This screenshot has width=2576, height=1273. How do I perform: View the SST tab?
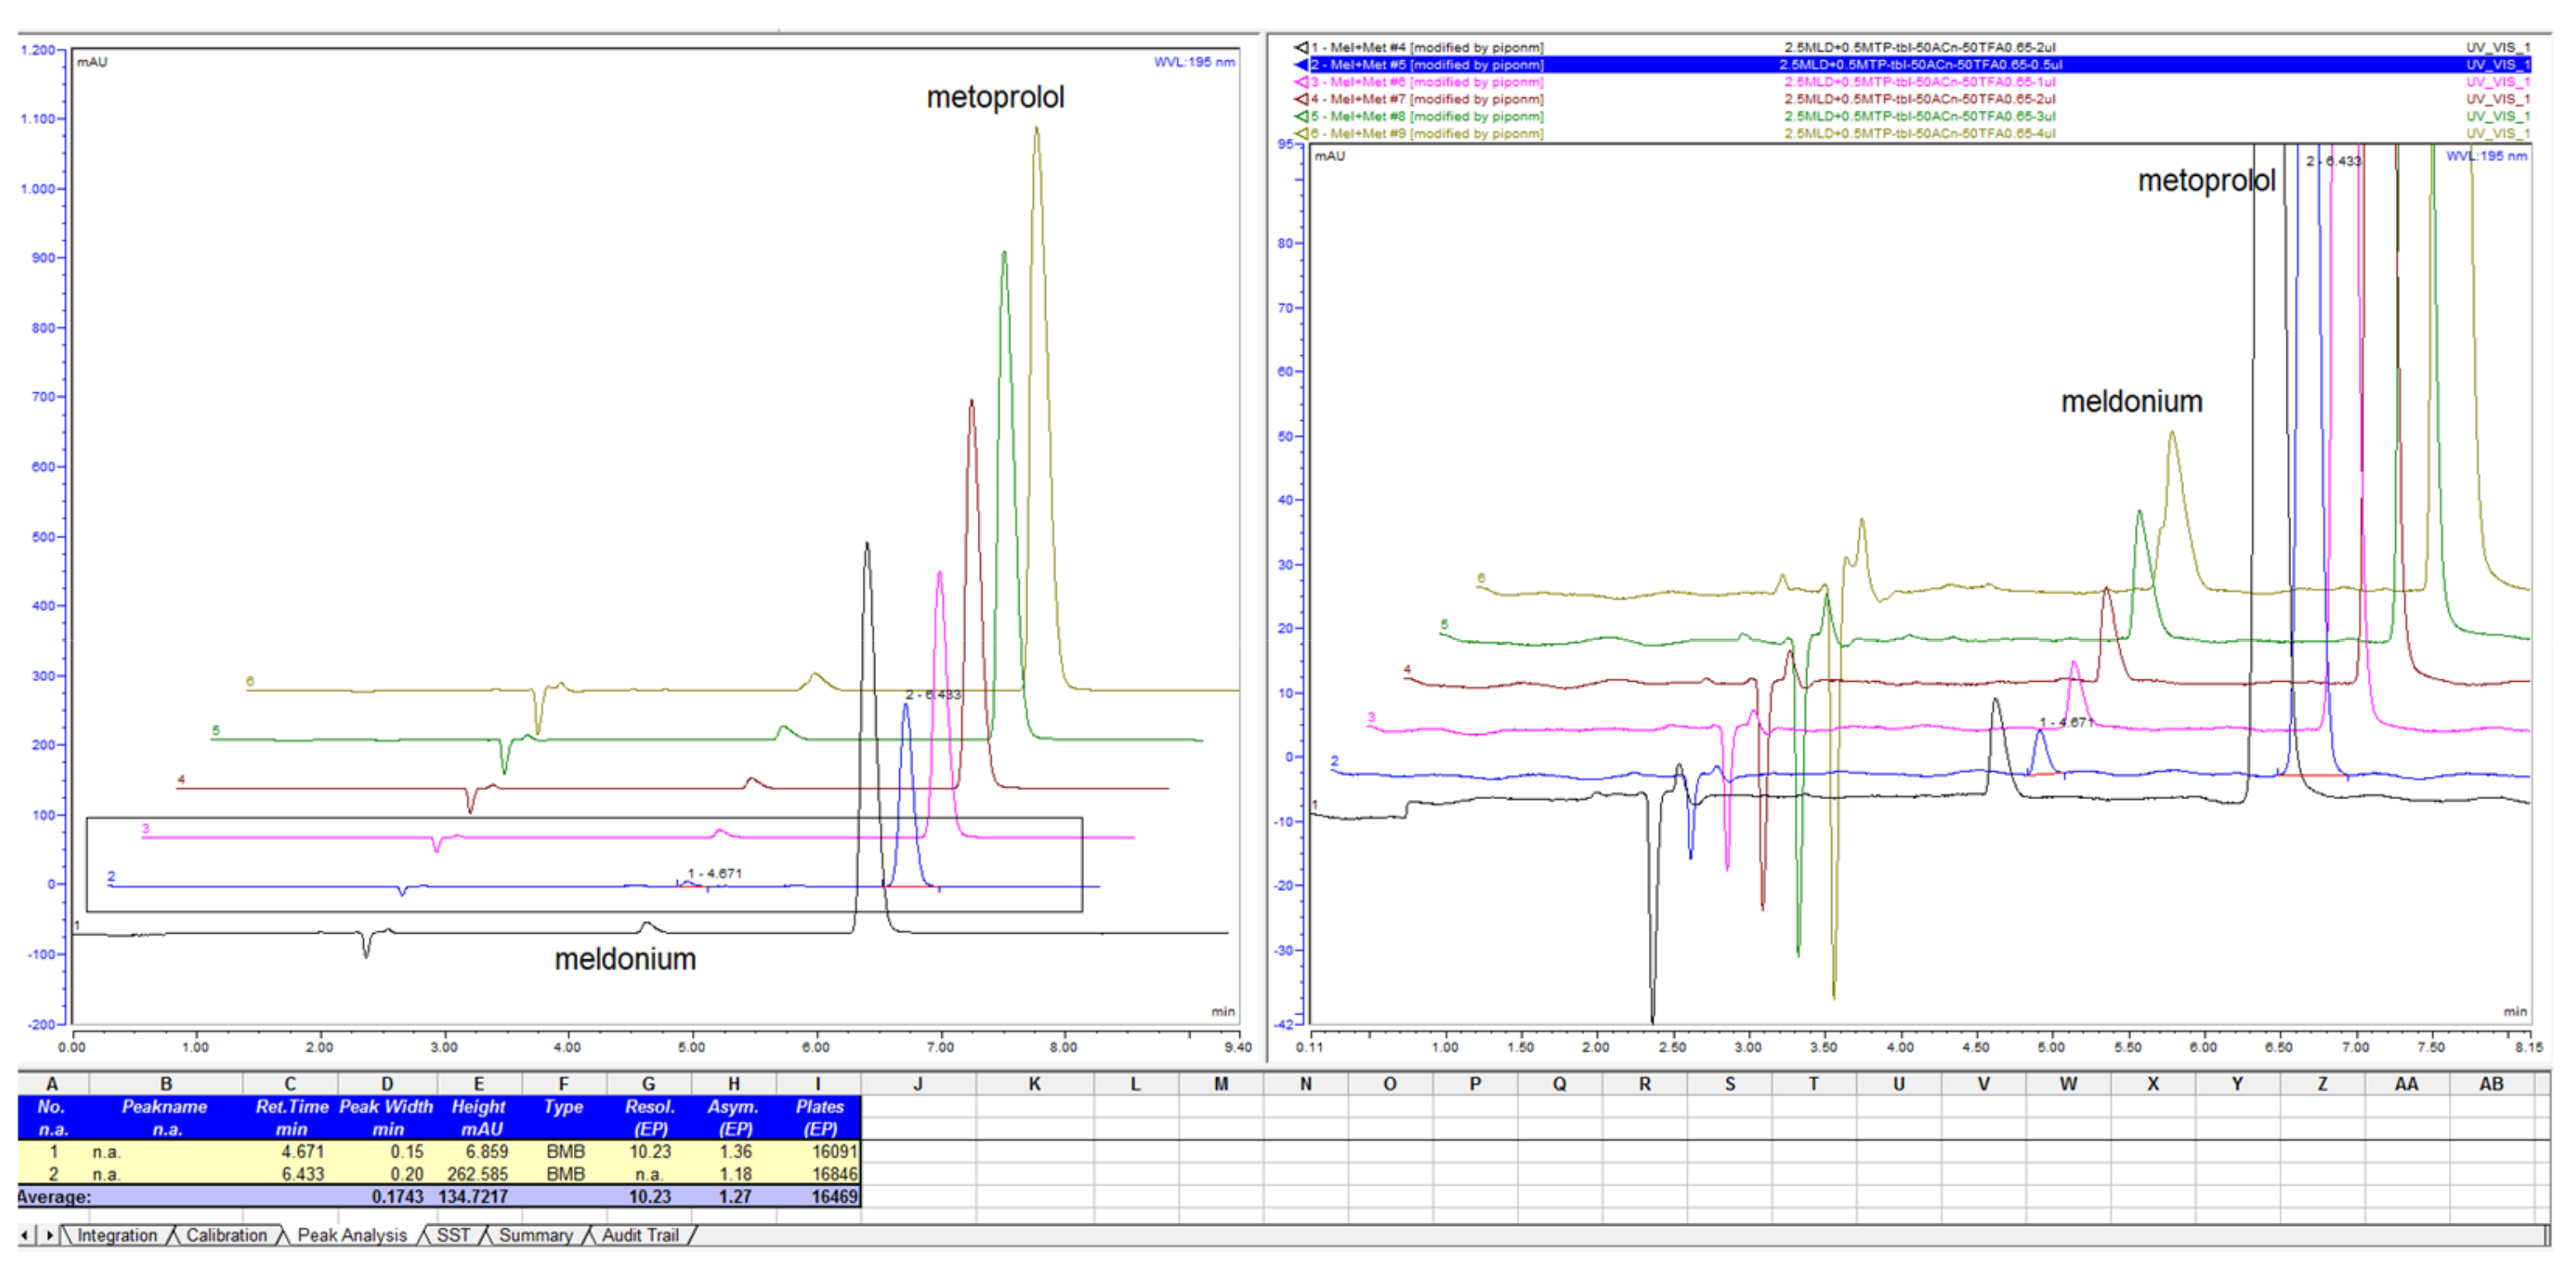coord(453,1235)
